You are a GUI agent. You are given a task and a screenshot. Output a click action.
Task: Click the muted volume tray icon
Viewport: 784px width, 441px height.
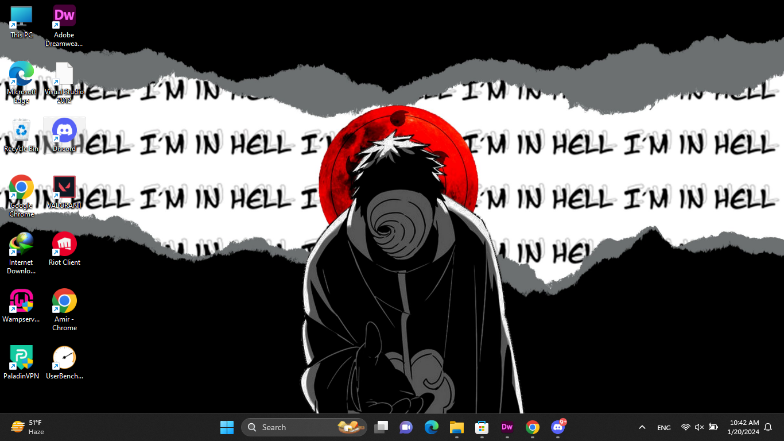pos(699,427)
